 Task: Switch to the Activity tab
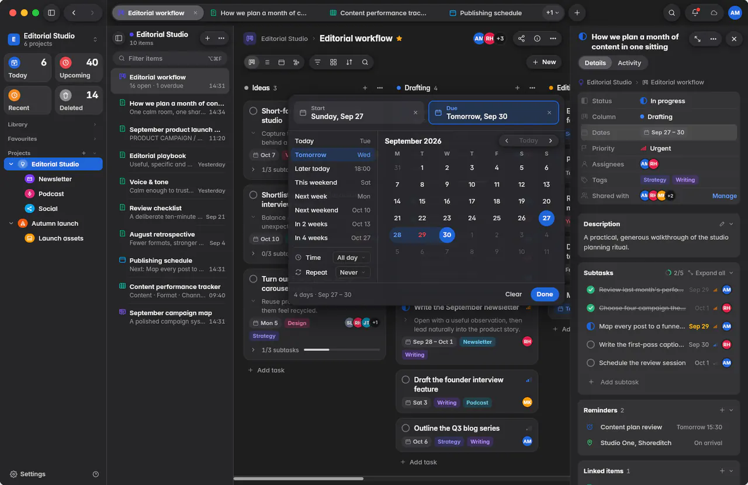coord(629,63)
